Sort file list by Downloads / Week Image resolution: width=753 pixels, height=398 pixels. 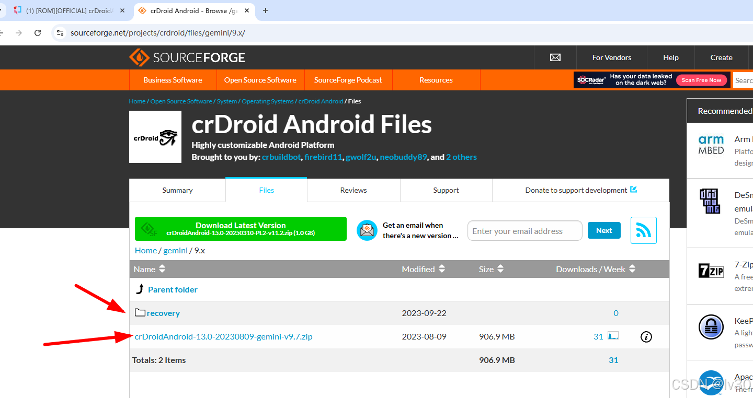pos(596,269)
